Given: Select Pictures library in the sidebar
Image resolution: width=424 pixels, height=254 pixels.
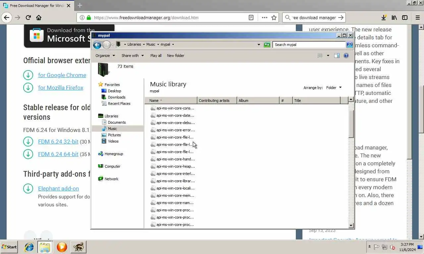Looking at the screenshot, I should pos(114,135).
